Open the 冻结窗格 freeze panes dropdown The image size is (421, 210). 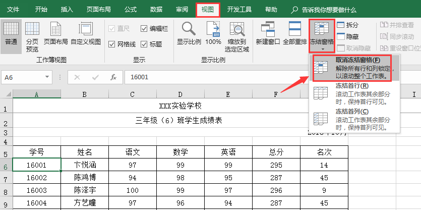pos(322,35)
